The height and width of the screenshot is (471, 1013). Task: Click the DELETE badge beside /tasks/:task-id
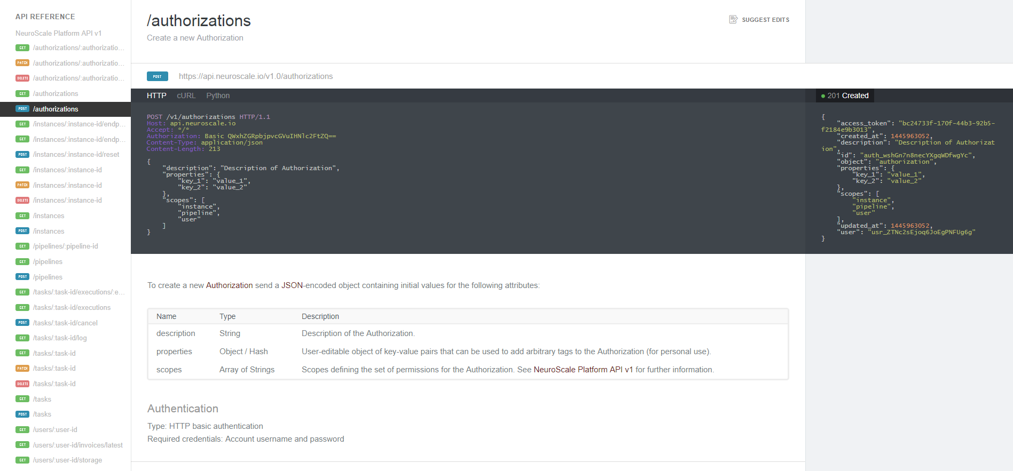[22, 384]
